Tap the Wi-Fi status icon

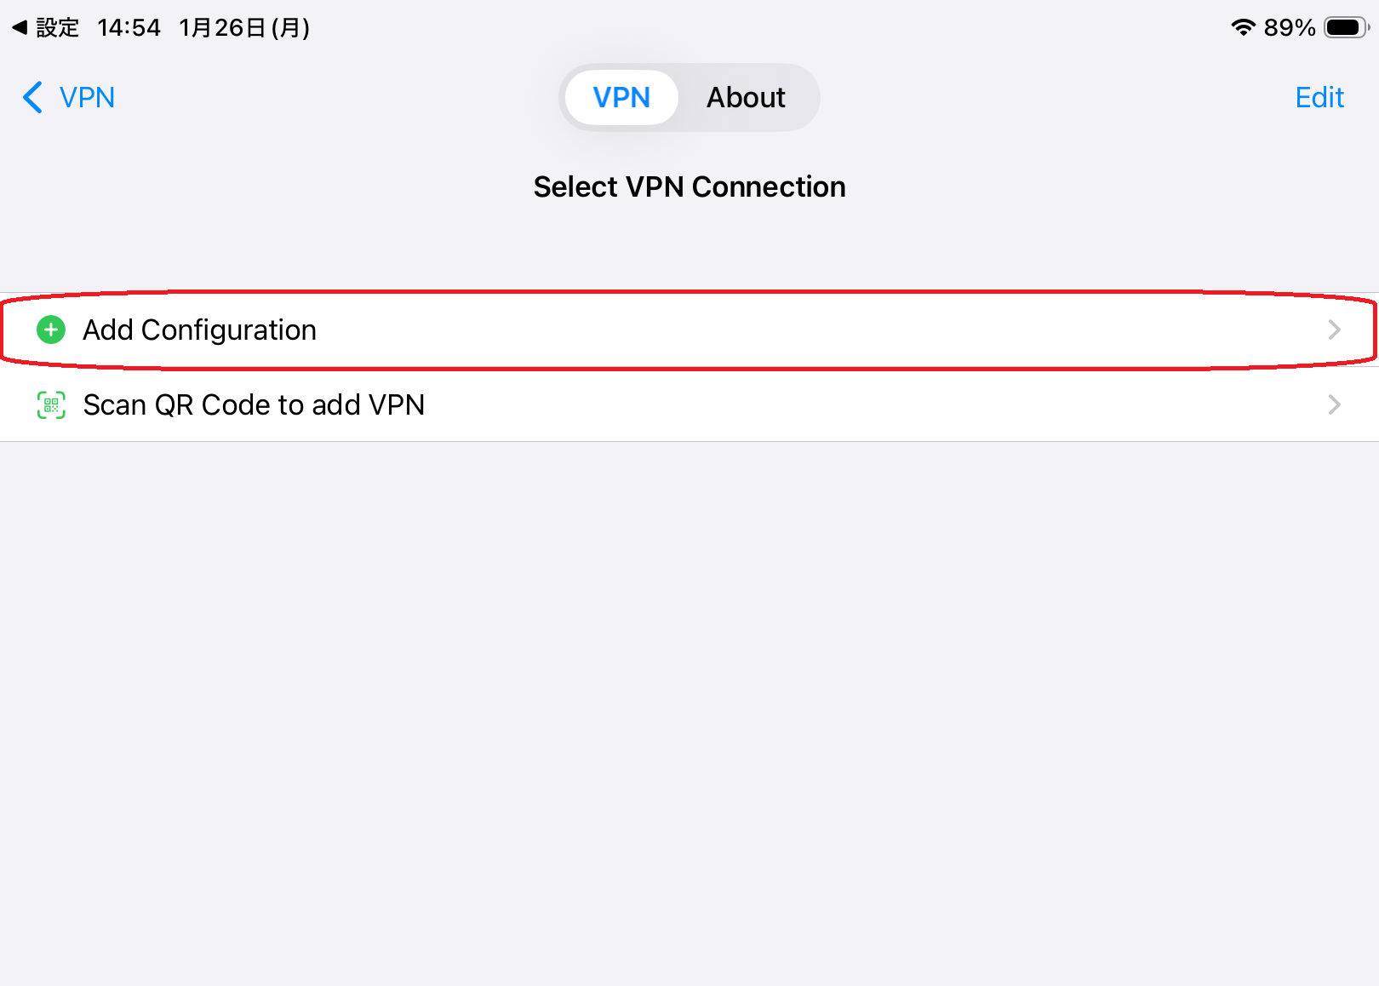point(1243,27)
